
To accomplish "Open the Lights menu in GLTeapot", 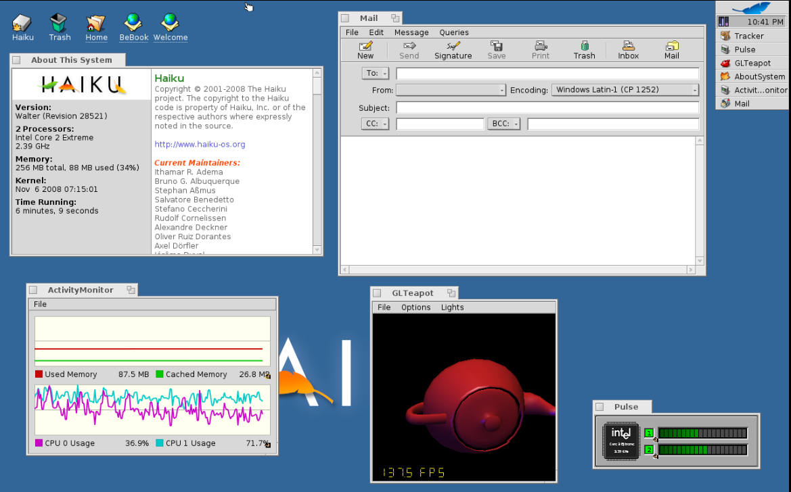I will pyautogui.click(x=452, y=307).
